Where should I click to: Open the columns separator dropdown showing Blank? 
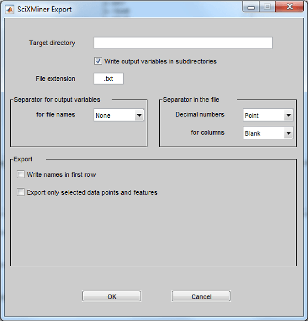coord(268,133)
